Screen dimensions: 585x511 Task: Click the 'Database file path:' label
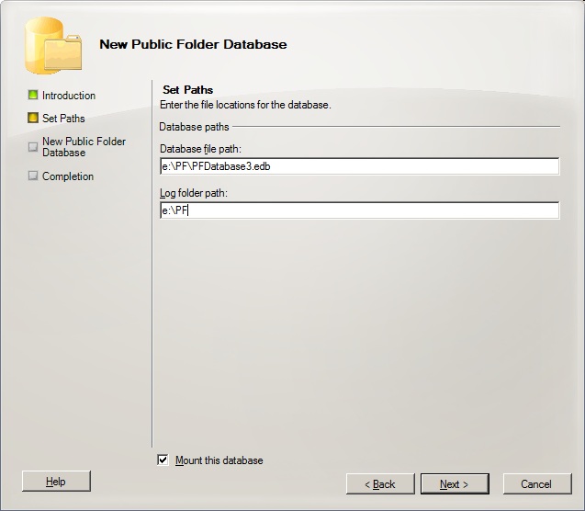tap(201, 149)
